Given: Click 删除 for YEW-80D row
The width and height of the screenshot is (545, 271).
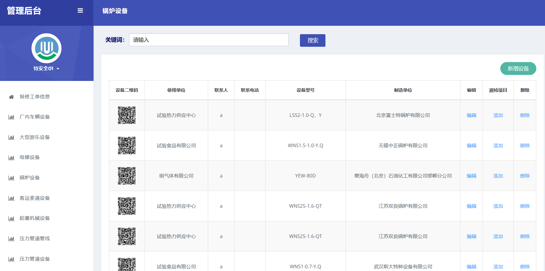Looking at the screenshot, I should click(525, 176).
